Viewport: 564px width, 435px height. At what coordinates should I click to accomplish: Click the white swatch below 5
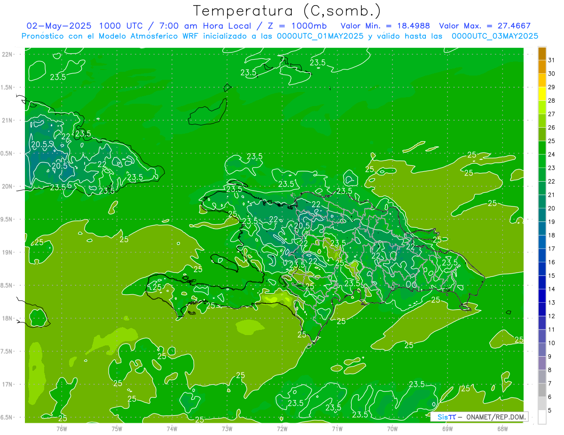point(542,417)
